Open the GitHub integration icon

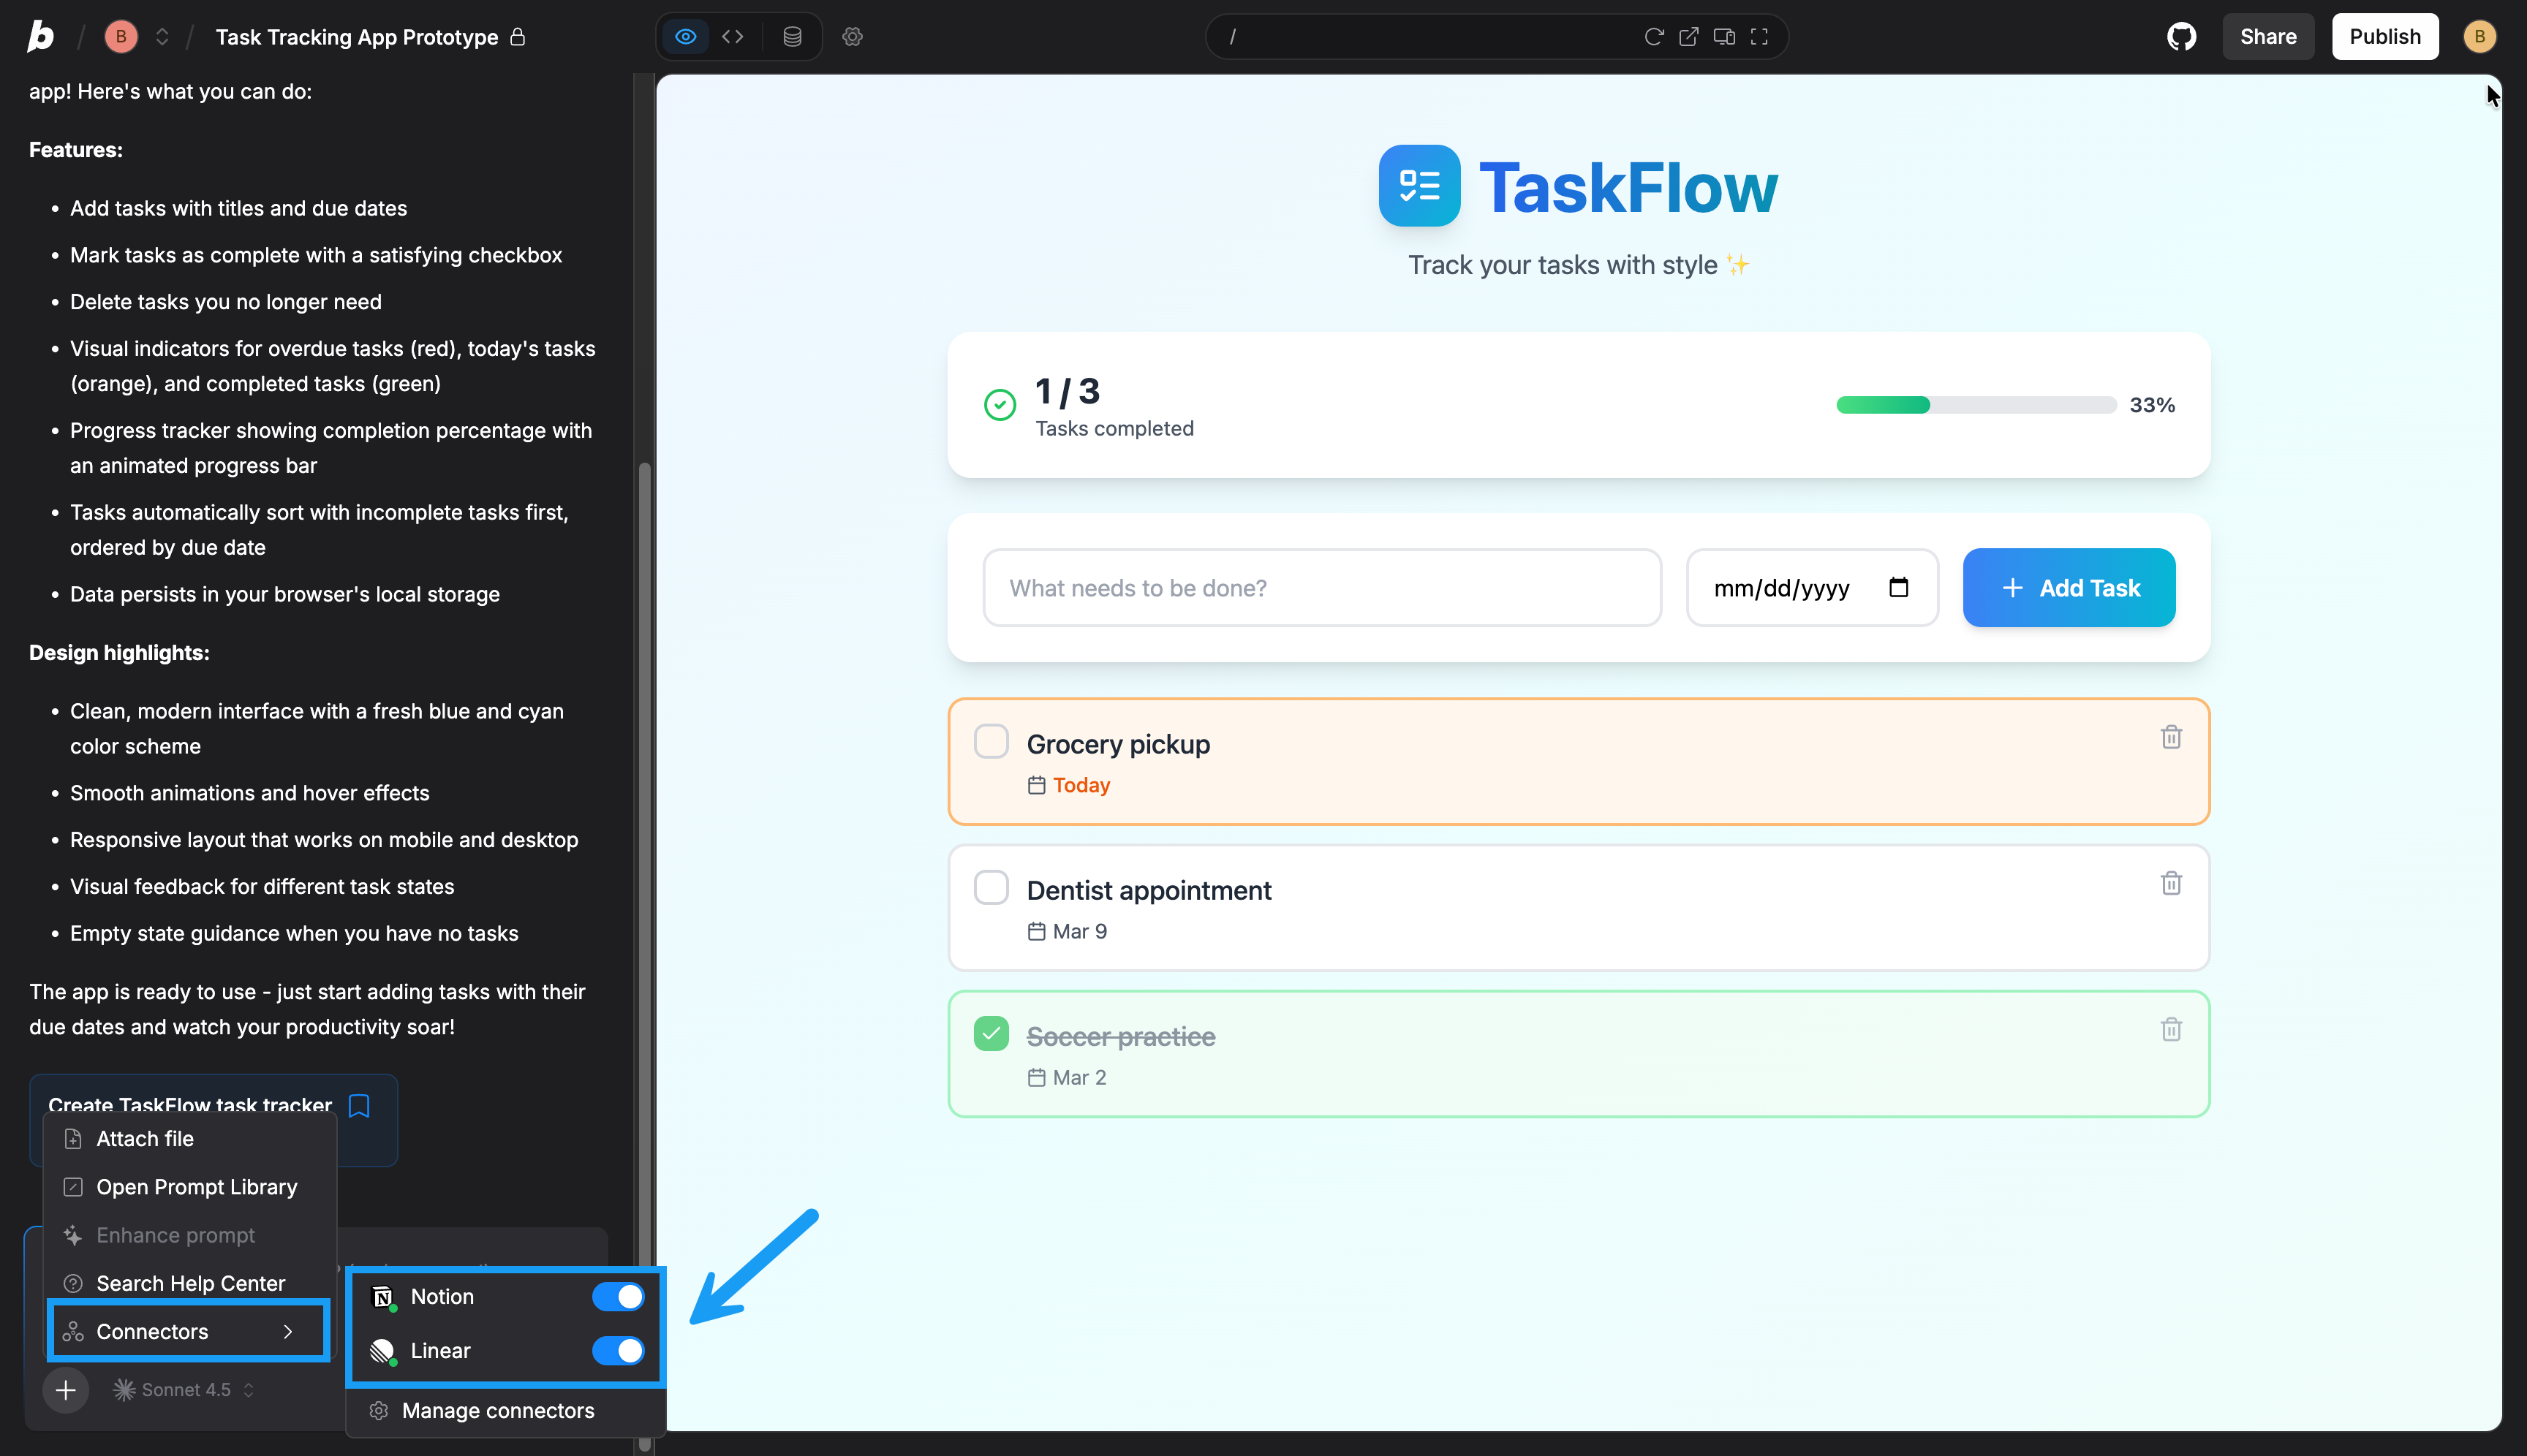[2181, 37]
